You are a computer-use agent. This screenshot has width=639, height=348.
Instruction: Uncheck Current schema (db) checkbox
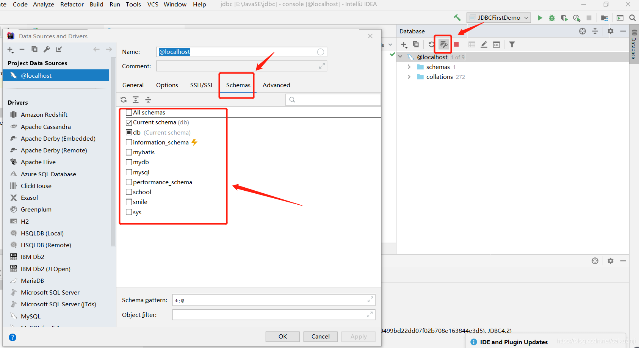pos(129,122)
